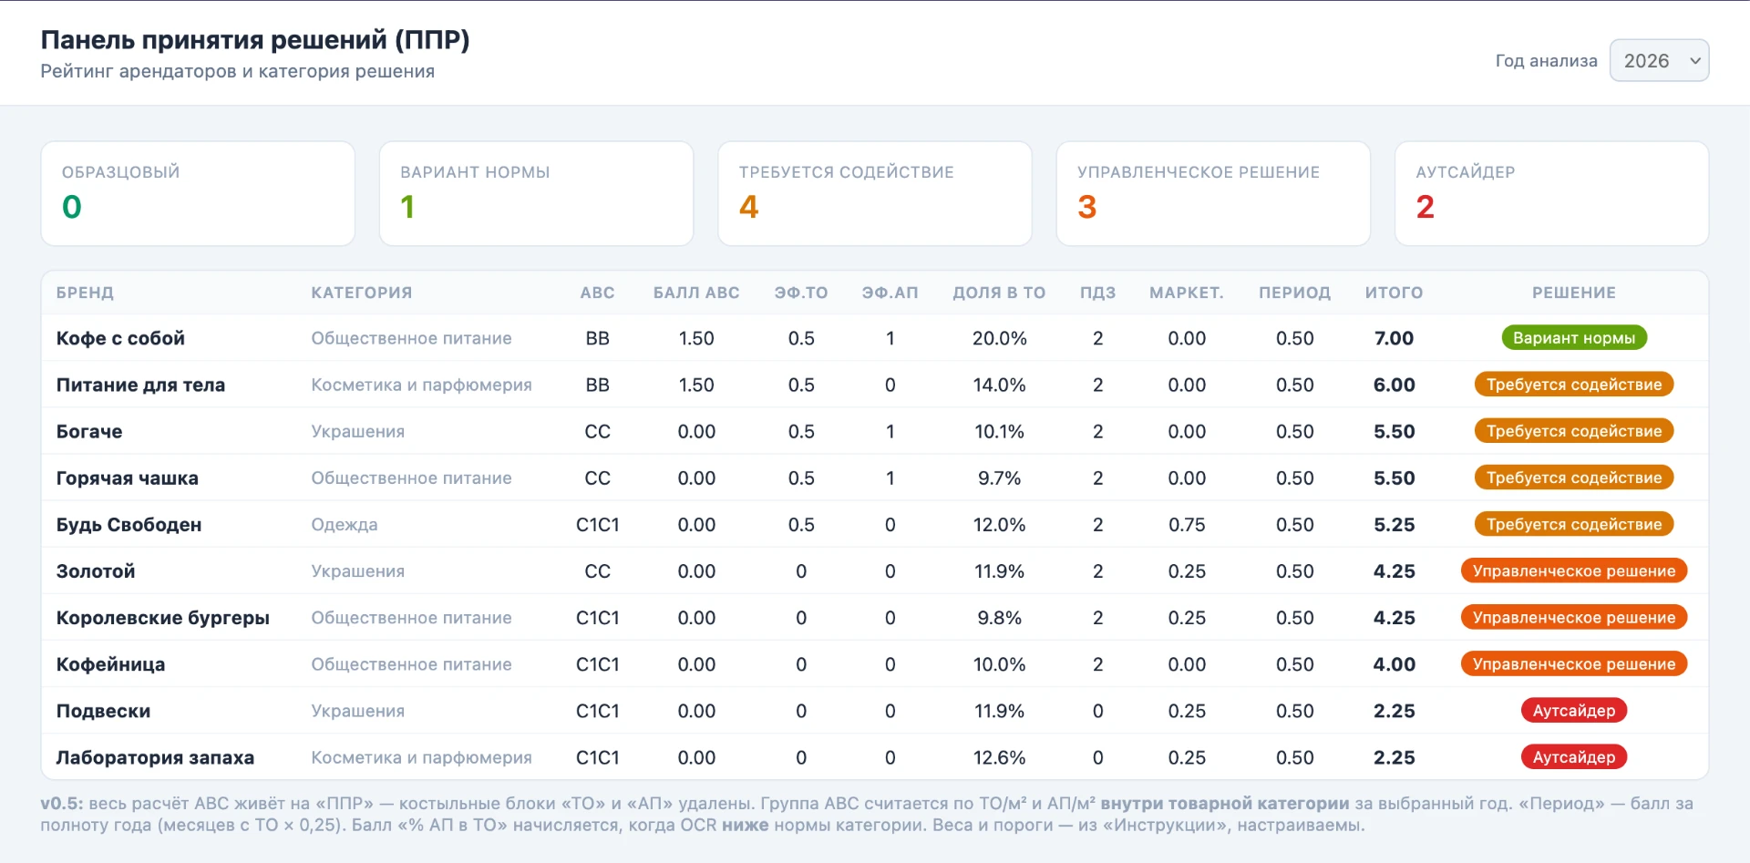
Task: Click the Вариант нормы summary card
Action: pos(536,193)
